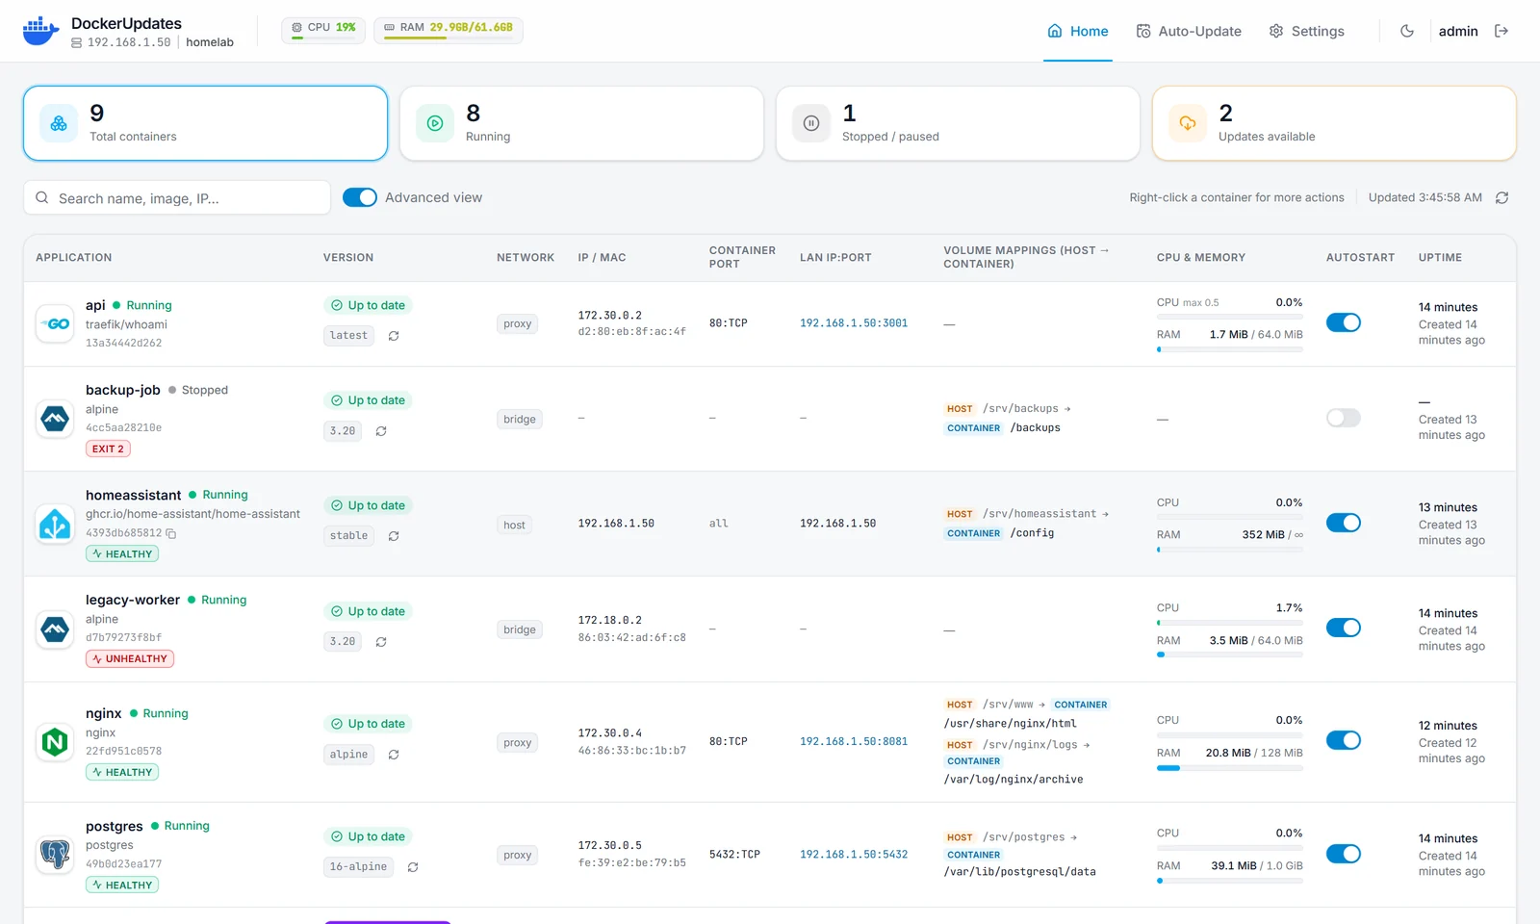
Task: Click the CPU 19% usage indicator
Action: (323, 30)
